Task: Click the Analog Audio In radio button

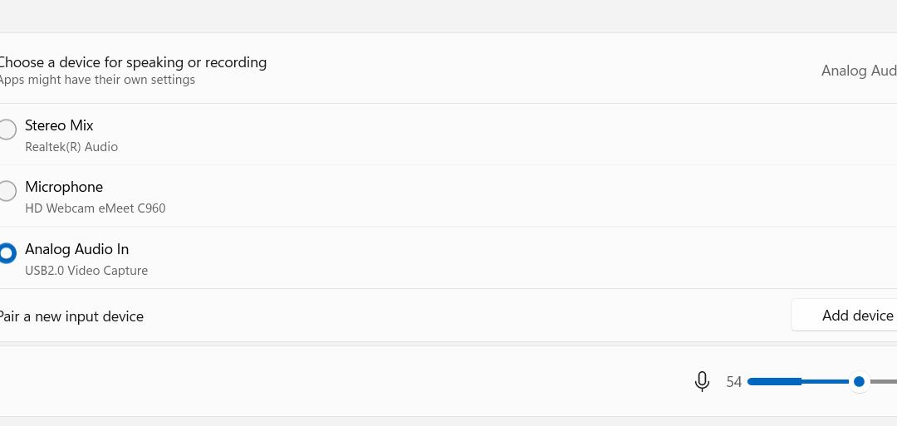Action: pyautogui.click(x=7, y=253)
